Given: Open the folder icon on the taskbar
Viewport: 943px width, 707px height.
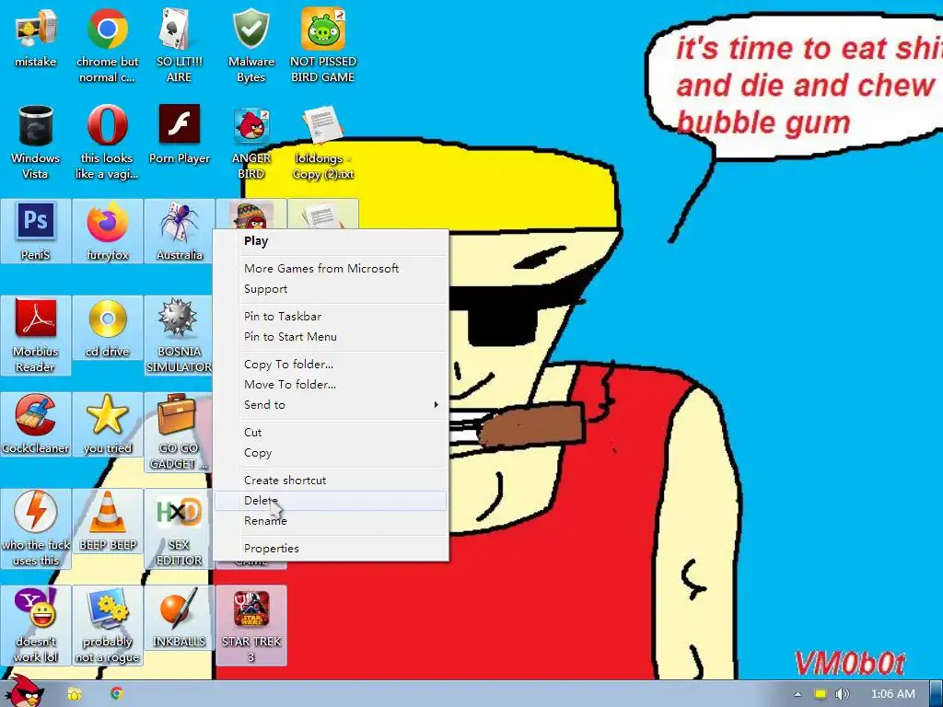Looking at the screenshot, I should click(75, 694).
